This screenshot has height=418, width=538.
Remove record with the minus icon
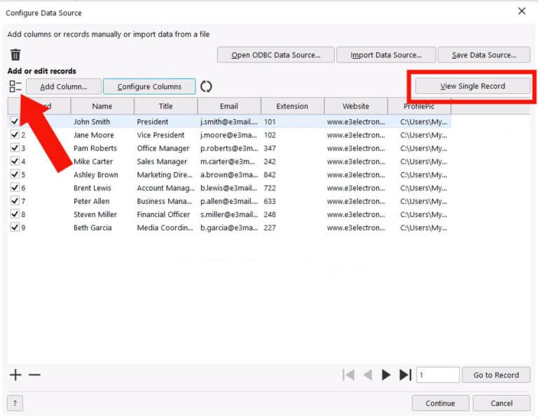pyautogui.click(x=34, y=375)
